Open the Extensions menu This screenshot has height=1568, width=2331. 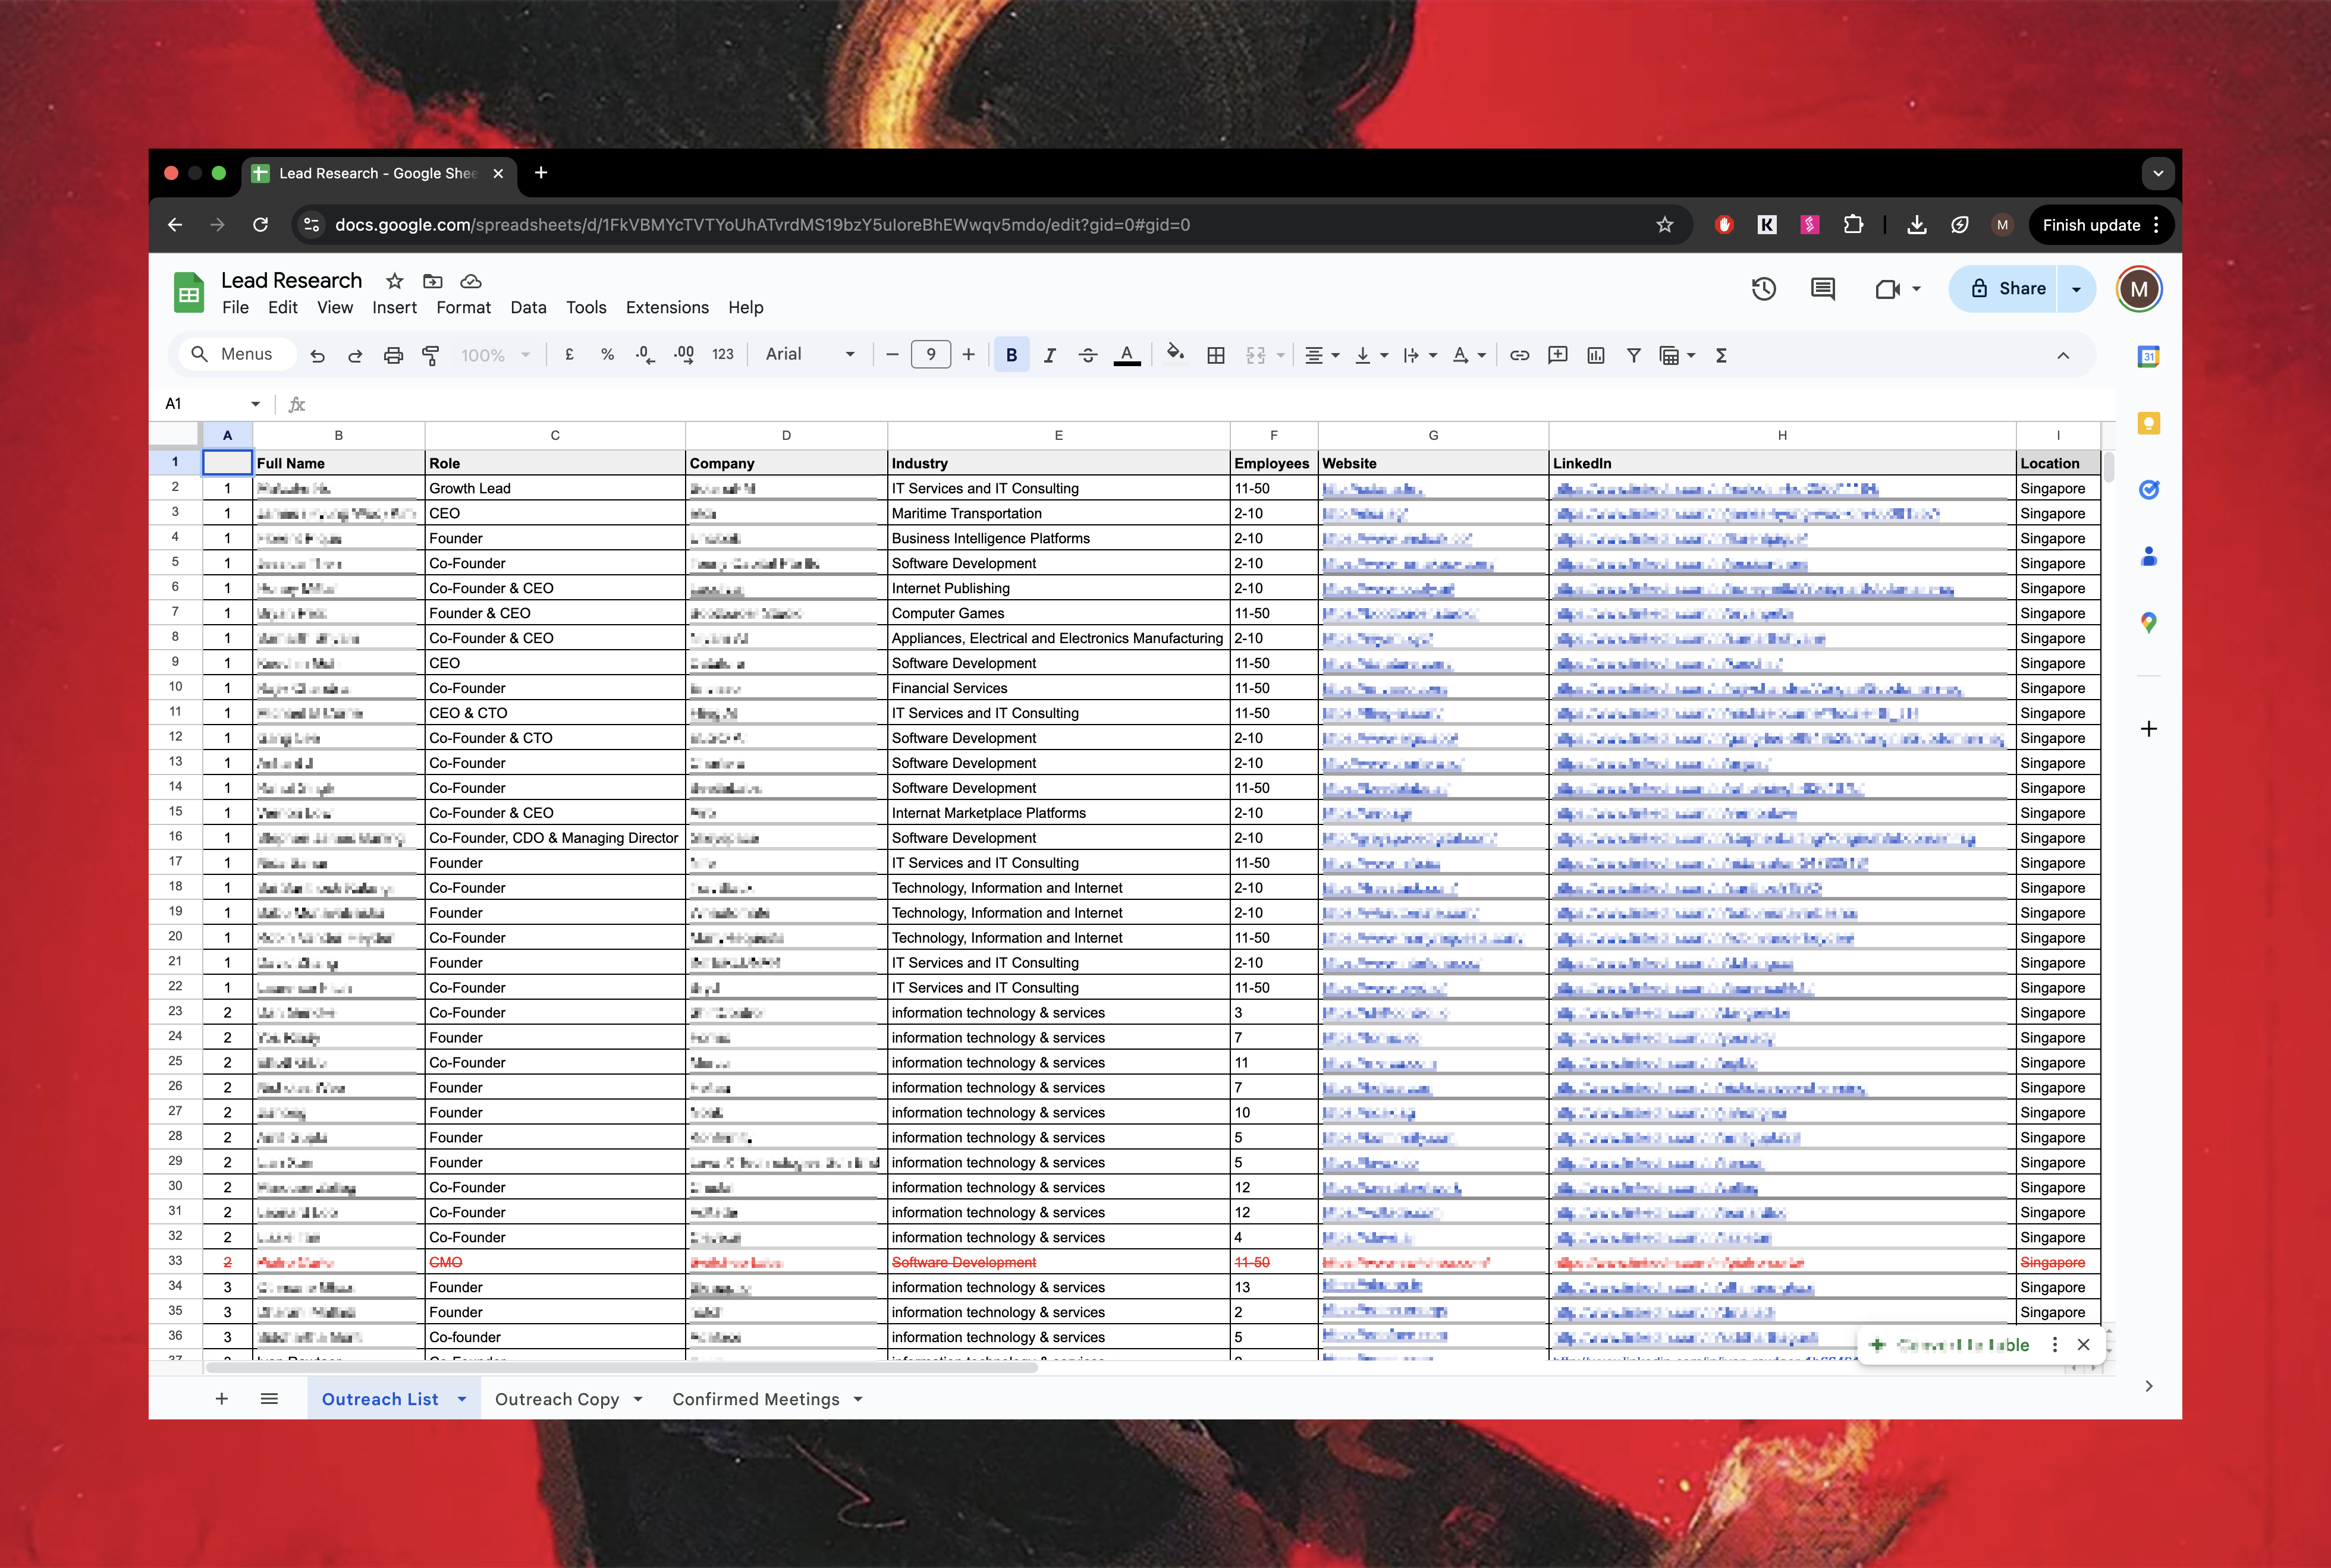click(x=666, y=307)
